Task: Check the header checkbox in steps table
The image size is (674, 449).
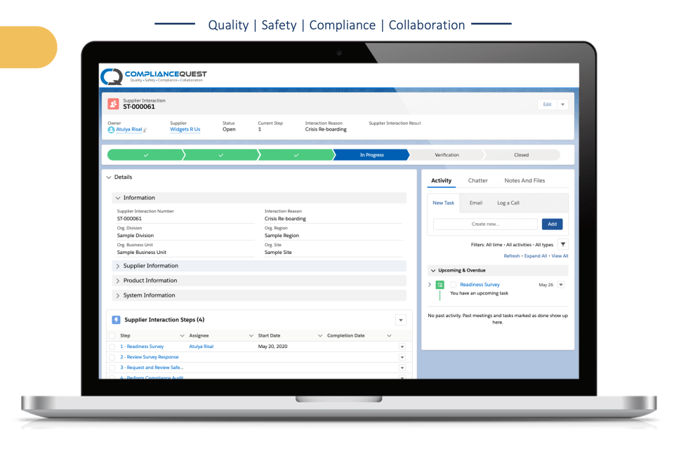Action: [111, 335]
